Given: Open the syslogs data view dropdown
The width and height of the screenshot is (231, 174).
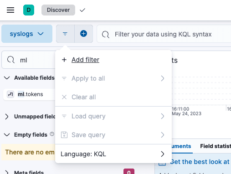Looking at the screenshot, I should (27, 34).
